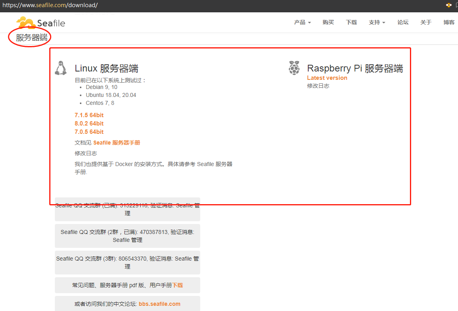The image size is (458, 311).
Task: Click the Linux penguin icon
Action: [60, 68]
